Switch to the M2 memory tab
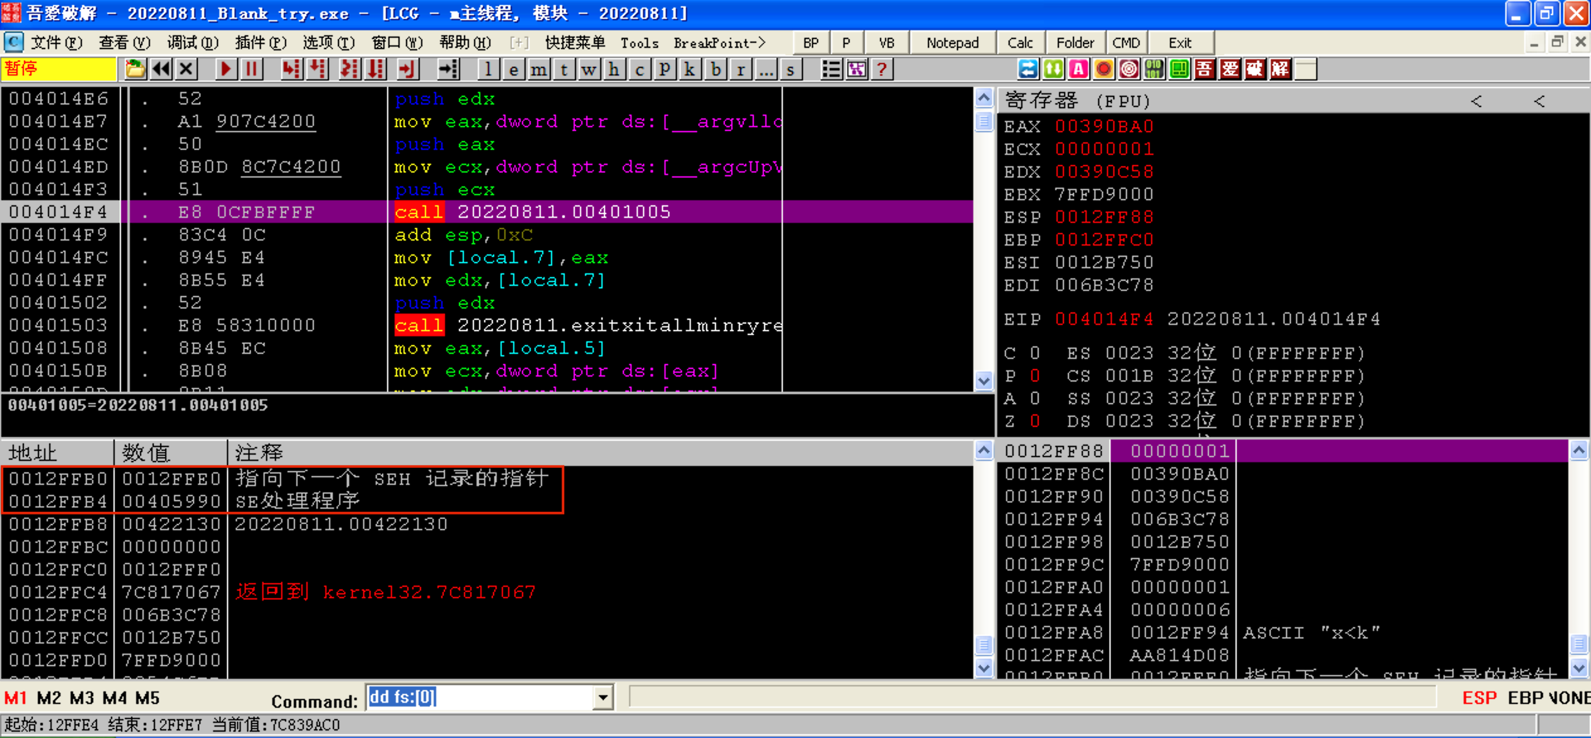This screenshot has height=738, width=1591. 49,698
